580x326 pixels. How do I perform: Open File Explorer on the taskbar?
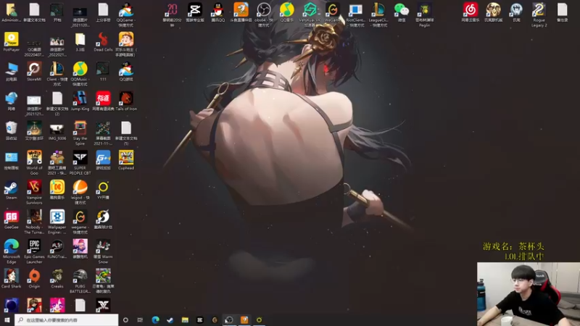point(185,320)
